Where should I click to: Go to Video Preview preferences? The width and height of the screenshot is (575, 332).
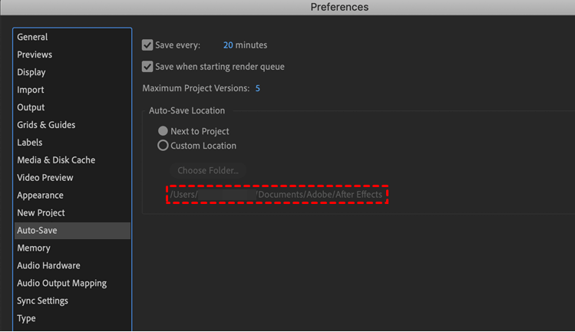(45, 178)
